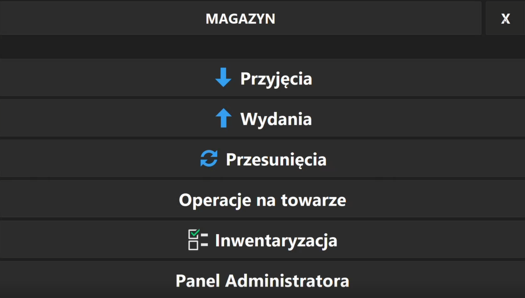Click the checklist icon beside Inwentaryzacja

(198, 240)
